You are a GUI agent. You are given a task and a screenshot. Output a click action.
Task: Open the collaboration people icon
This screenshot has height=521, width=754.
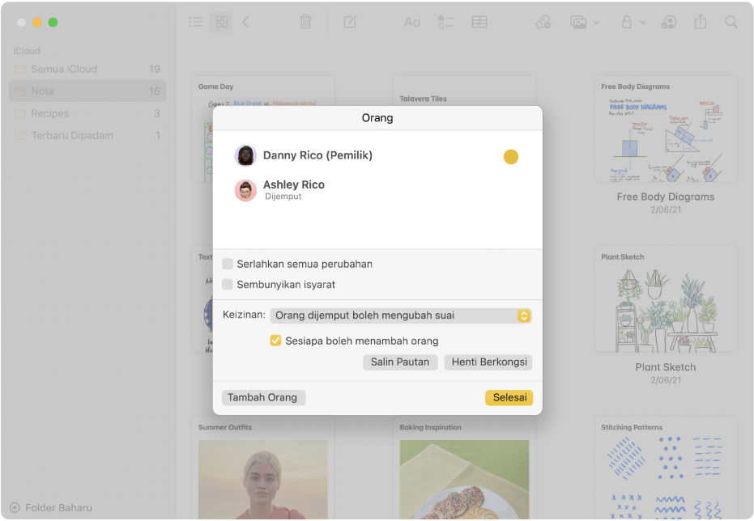click(x=669, y=22)
